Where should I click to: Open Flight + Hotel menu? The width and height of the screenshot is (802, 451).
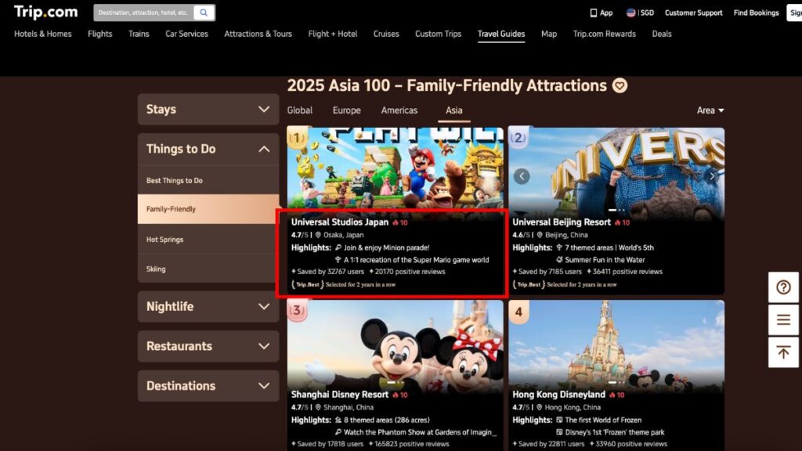click(332, 34)
